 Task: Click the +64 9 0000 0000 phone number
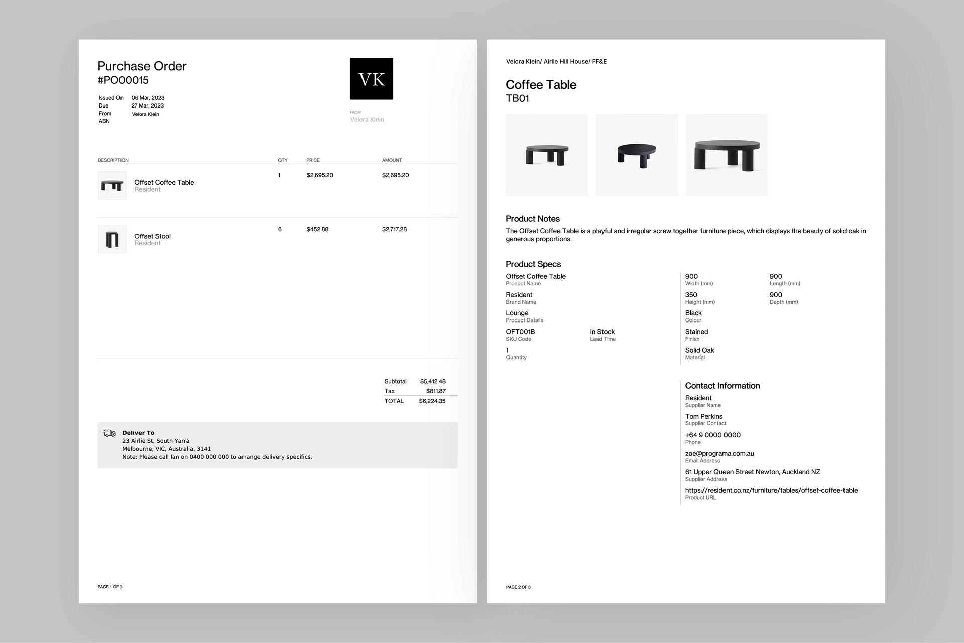click(x=712, y=435)
